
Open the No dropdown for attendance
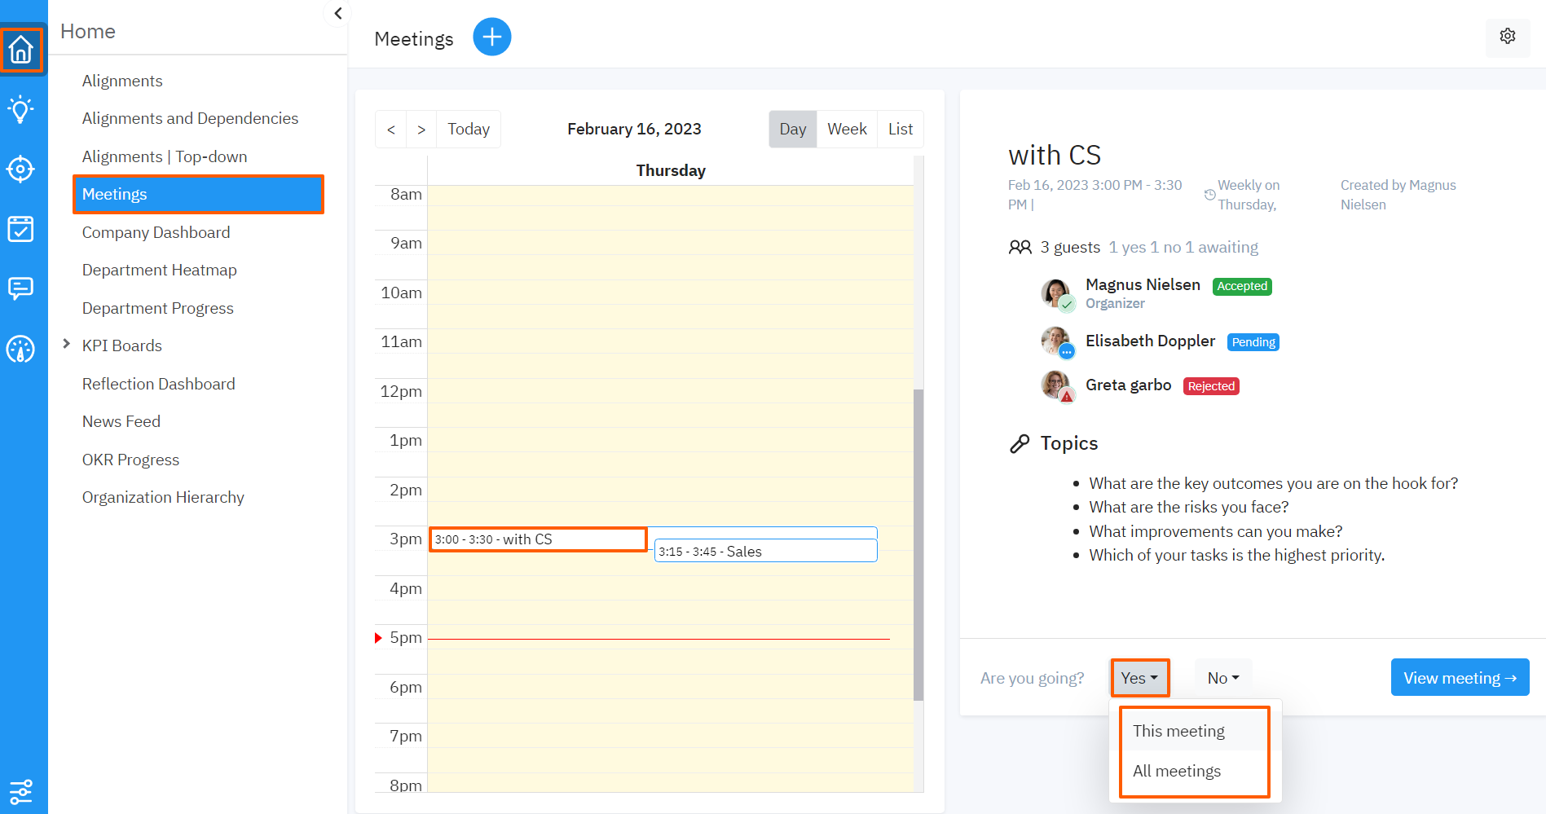coord(1222,677)
